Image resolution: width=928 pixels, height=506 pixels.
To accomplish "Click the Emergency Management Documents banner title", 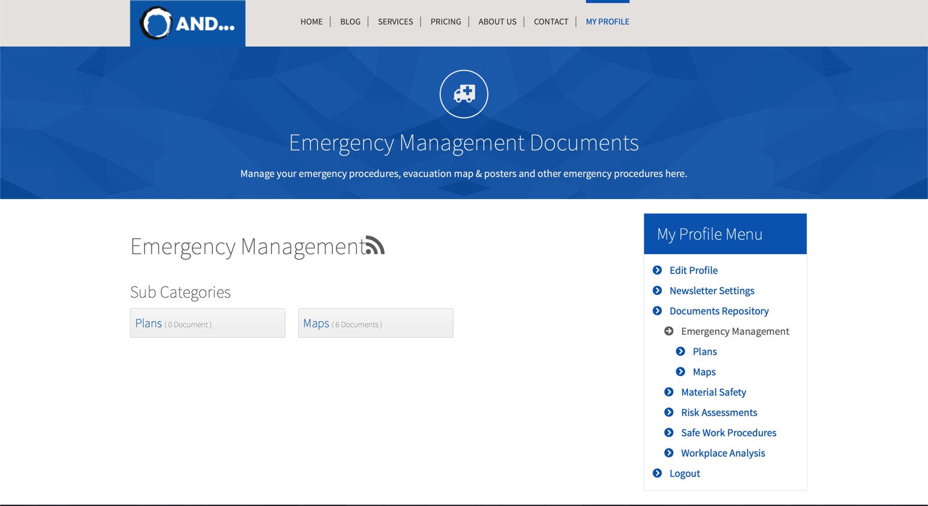I will click(464, 143).
